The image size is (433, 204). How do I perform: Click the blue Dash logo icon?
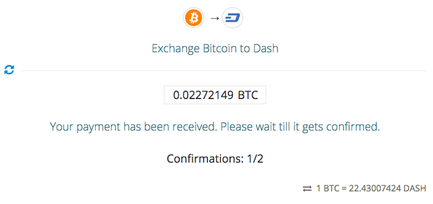(x=233, y=18)
